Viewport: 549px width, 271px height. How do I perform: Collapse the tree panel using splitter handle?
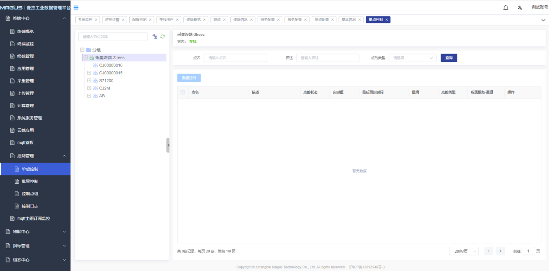pyautogui.click(x=168, y=145)
